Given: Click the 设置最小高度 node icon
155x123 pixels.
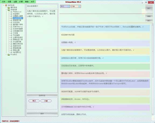Looking at the screenshot, I should point(11,16).
